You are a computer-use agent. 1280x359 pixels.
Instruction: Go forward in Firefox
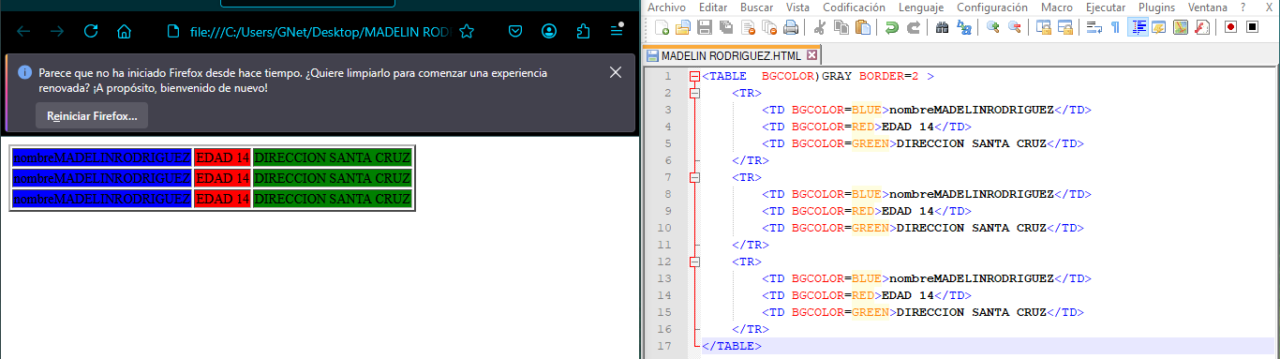[57, 31]
